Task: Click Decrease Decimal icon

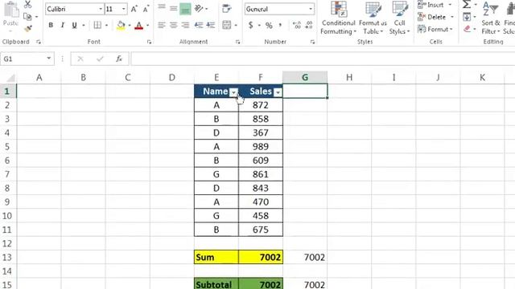Action: pos(309,25)
